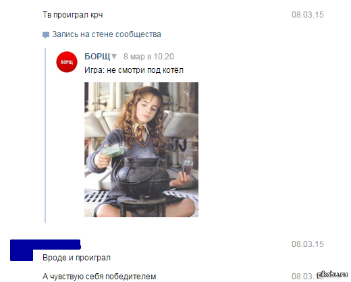The image size is (351, 282).
Task: Select the message 'Вроде и проиграл'
Action: (x=76, y=258)
